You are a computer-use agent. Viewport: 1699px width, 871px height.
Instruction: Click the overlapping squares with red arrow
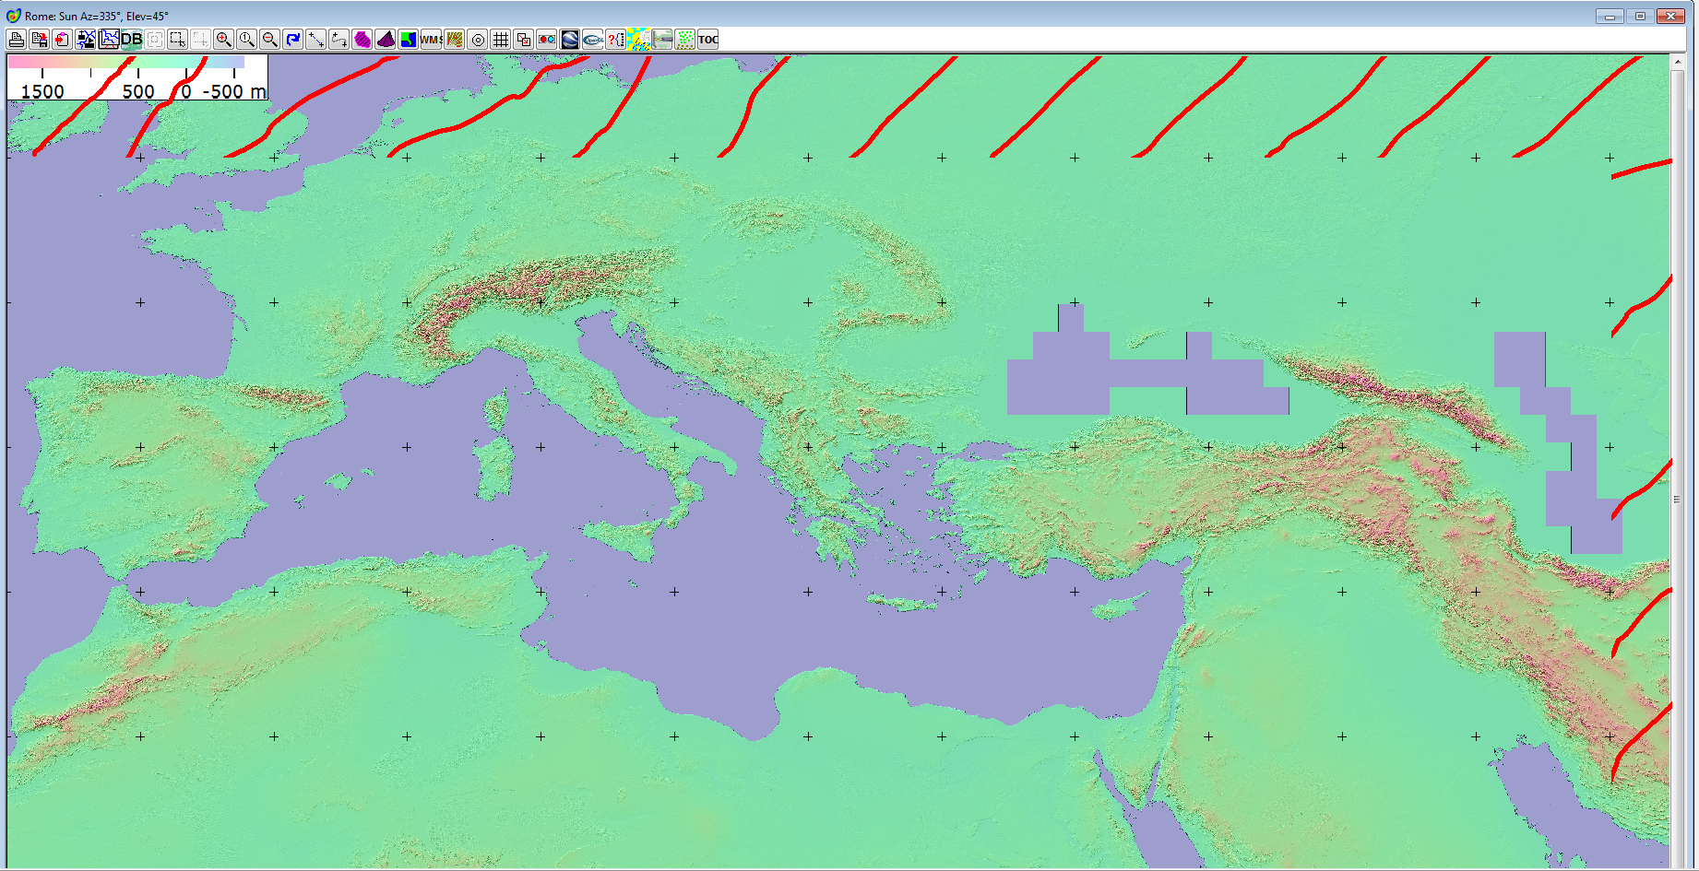524,40
